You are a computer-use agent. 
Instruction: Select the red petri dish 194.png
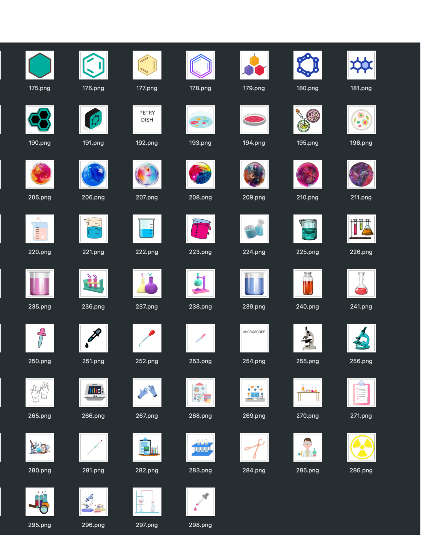click(x=254, y=120)
